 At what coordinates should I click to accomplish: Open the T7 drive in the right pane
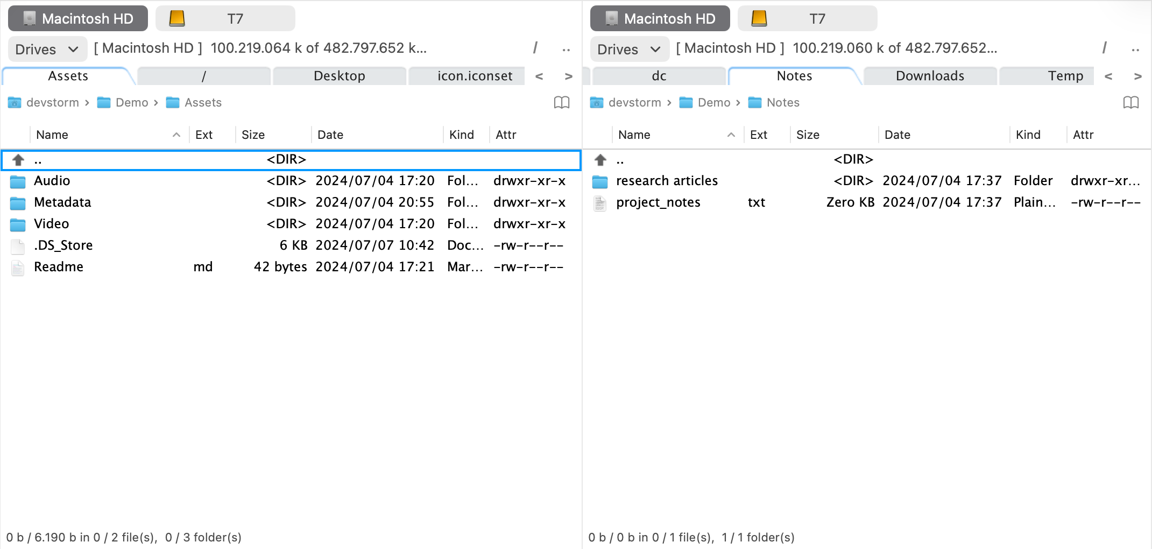click(x=807, y=18)
